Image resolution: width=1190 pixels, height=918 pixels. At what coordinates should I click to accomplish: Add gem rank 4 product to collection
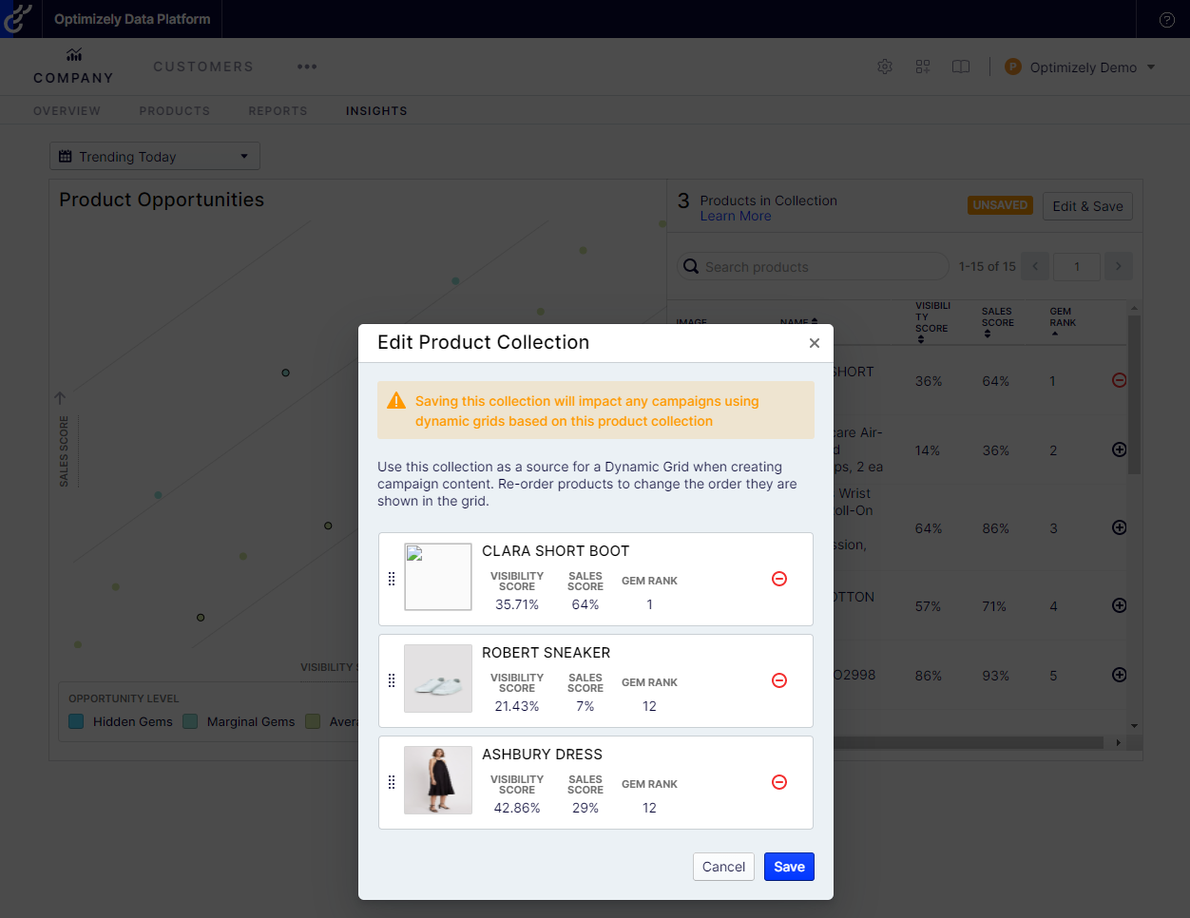click(x=1120, y=605)
